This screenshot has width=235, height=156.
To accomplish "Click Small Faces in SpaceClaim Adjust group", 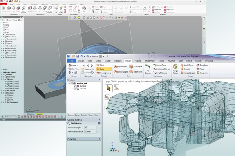I will coord(187,65).
